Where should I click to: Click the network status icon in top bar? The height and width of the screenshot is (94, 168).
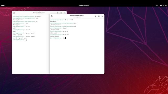(161, 5)
